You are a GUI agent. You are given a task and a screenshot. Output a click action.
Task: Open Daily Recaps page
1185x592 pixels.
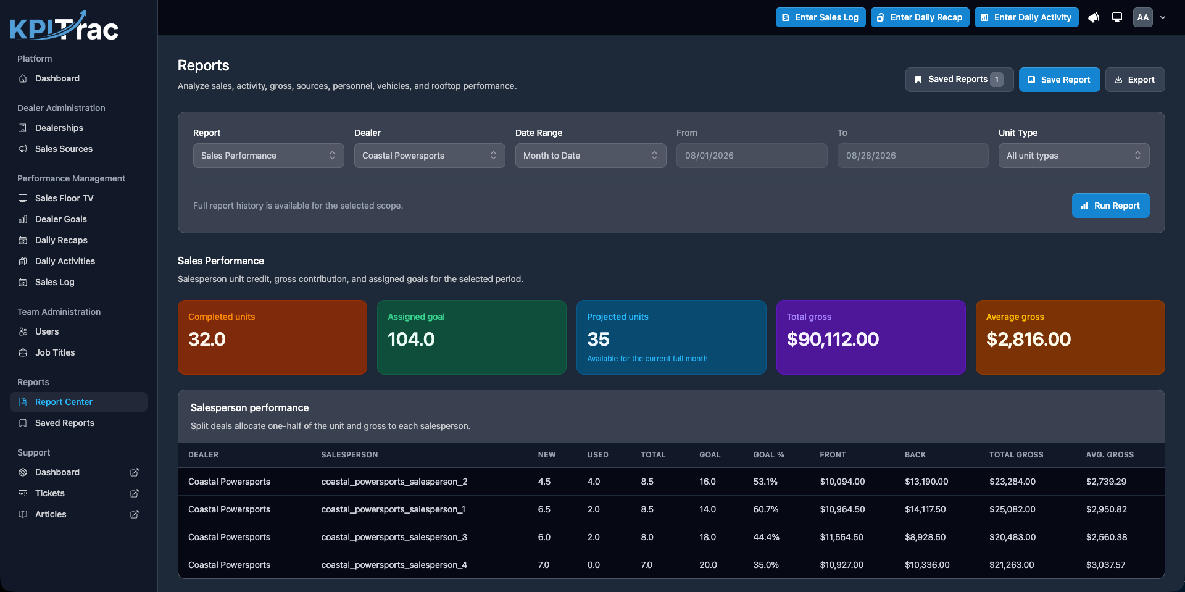pos(78,240)
